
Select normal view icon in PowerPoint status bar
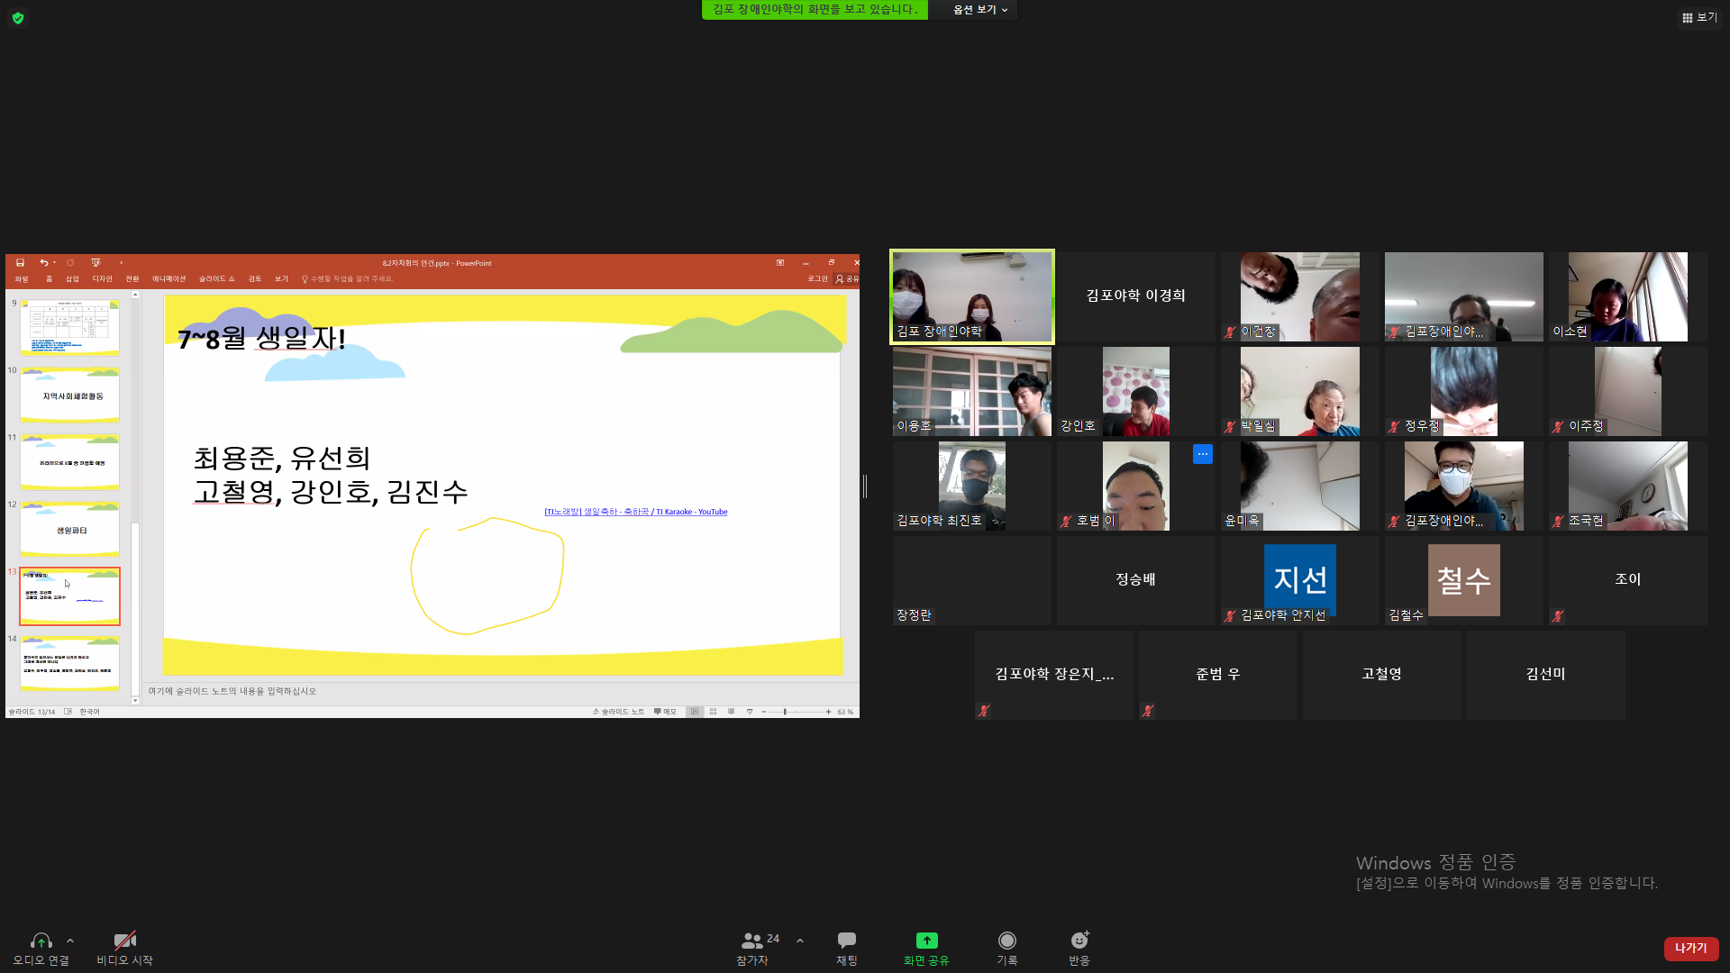(694, 712)
